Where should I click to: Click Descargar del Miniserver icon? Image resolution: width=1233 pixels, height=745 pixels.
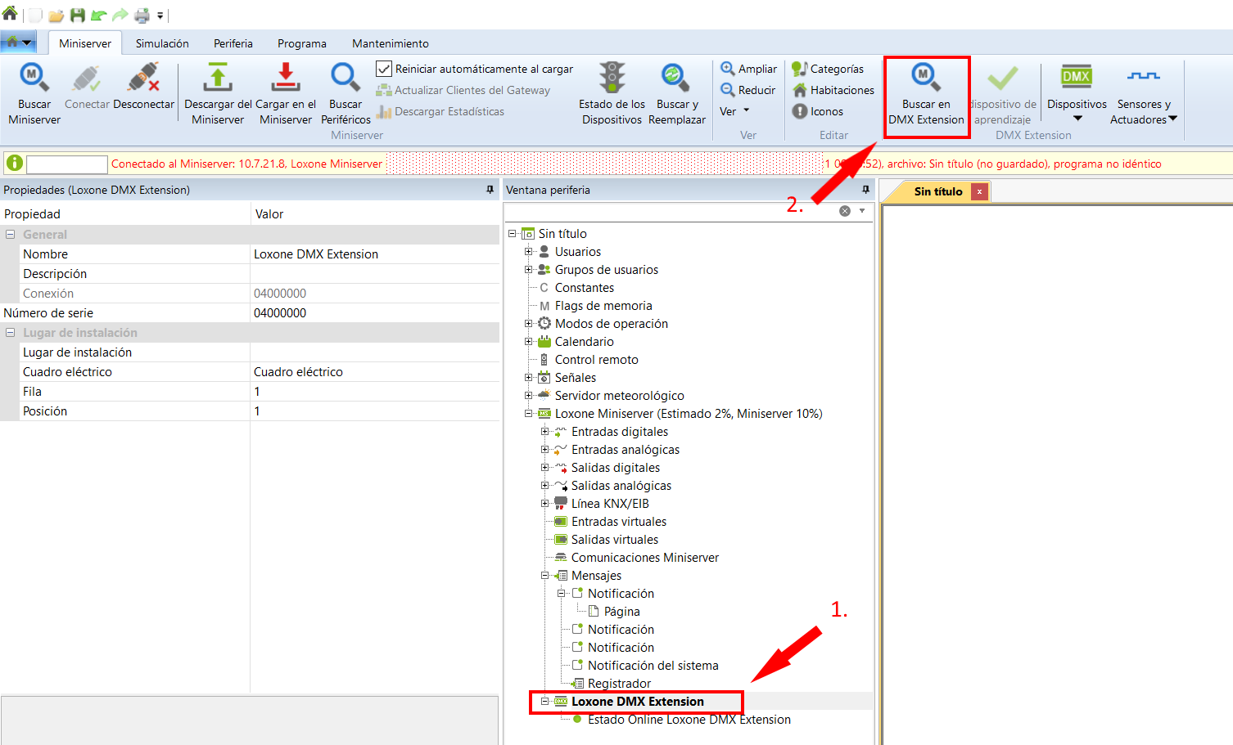(218, 79)
